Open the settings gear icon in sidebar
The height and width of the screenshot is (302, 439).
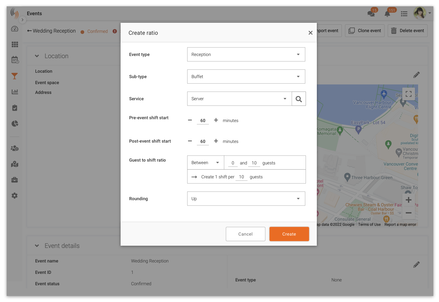tap(15, 196)
